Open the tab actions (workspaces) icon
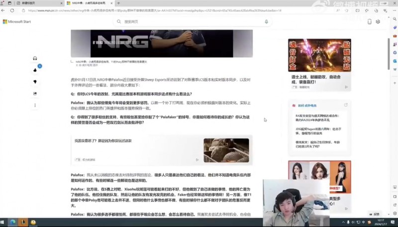The height and width of the screenshot is (227, 398). [x=9, y=3]
